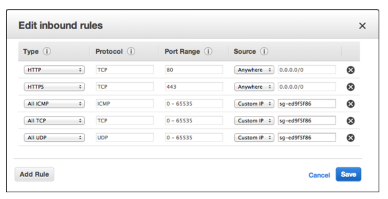The width and height of the screenshot is (388, 199).
Task: Click info icon next to Port Range
Action: 208,51
